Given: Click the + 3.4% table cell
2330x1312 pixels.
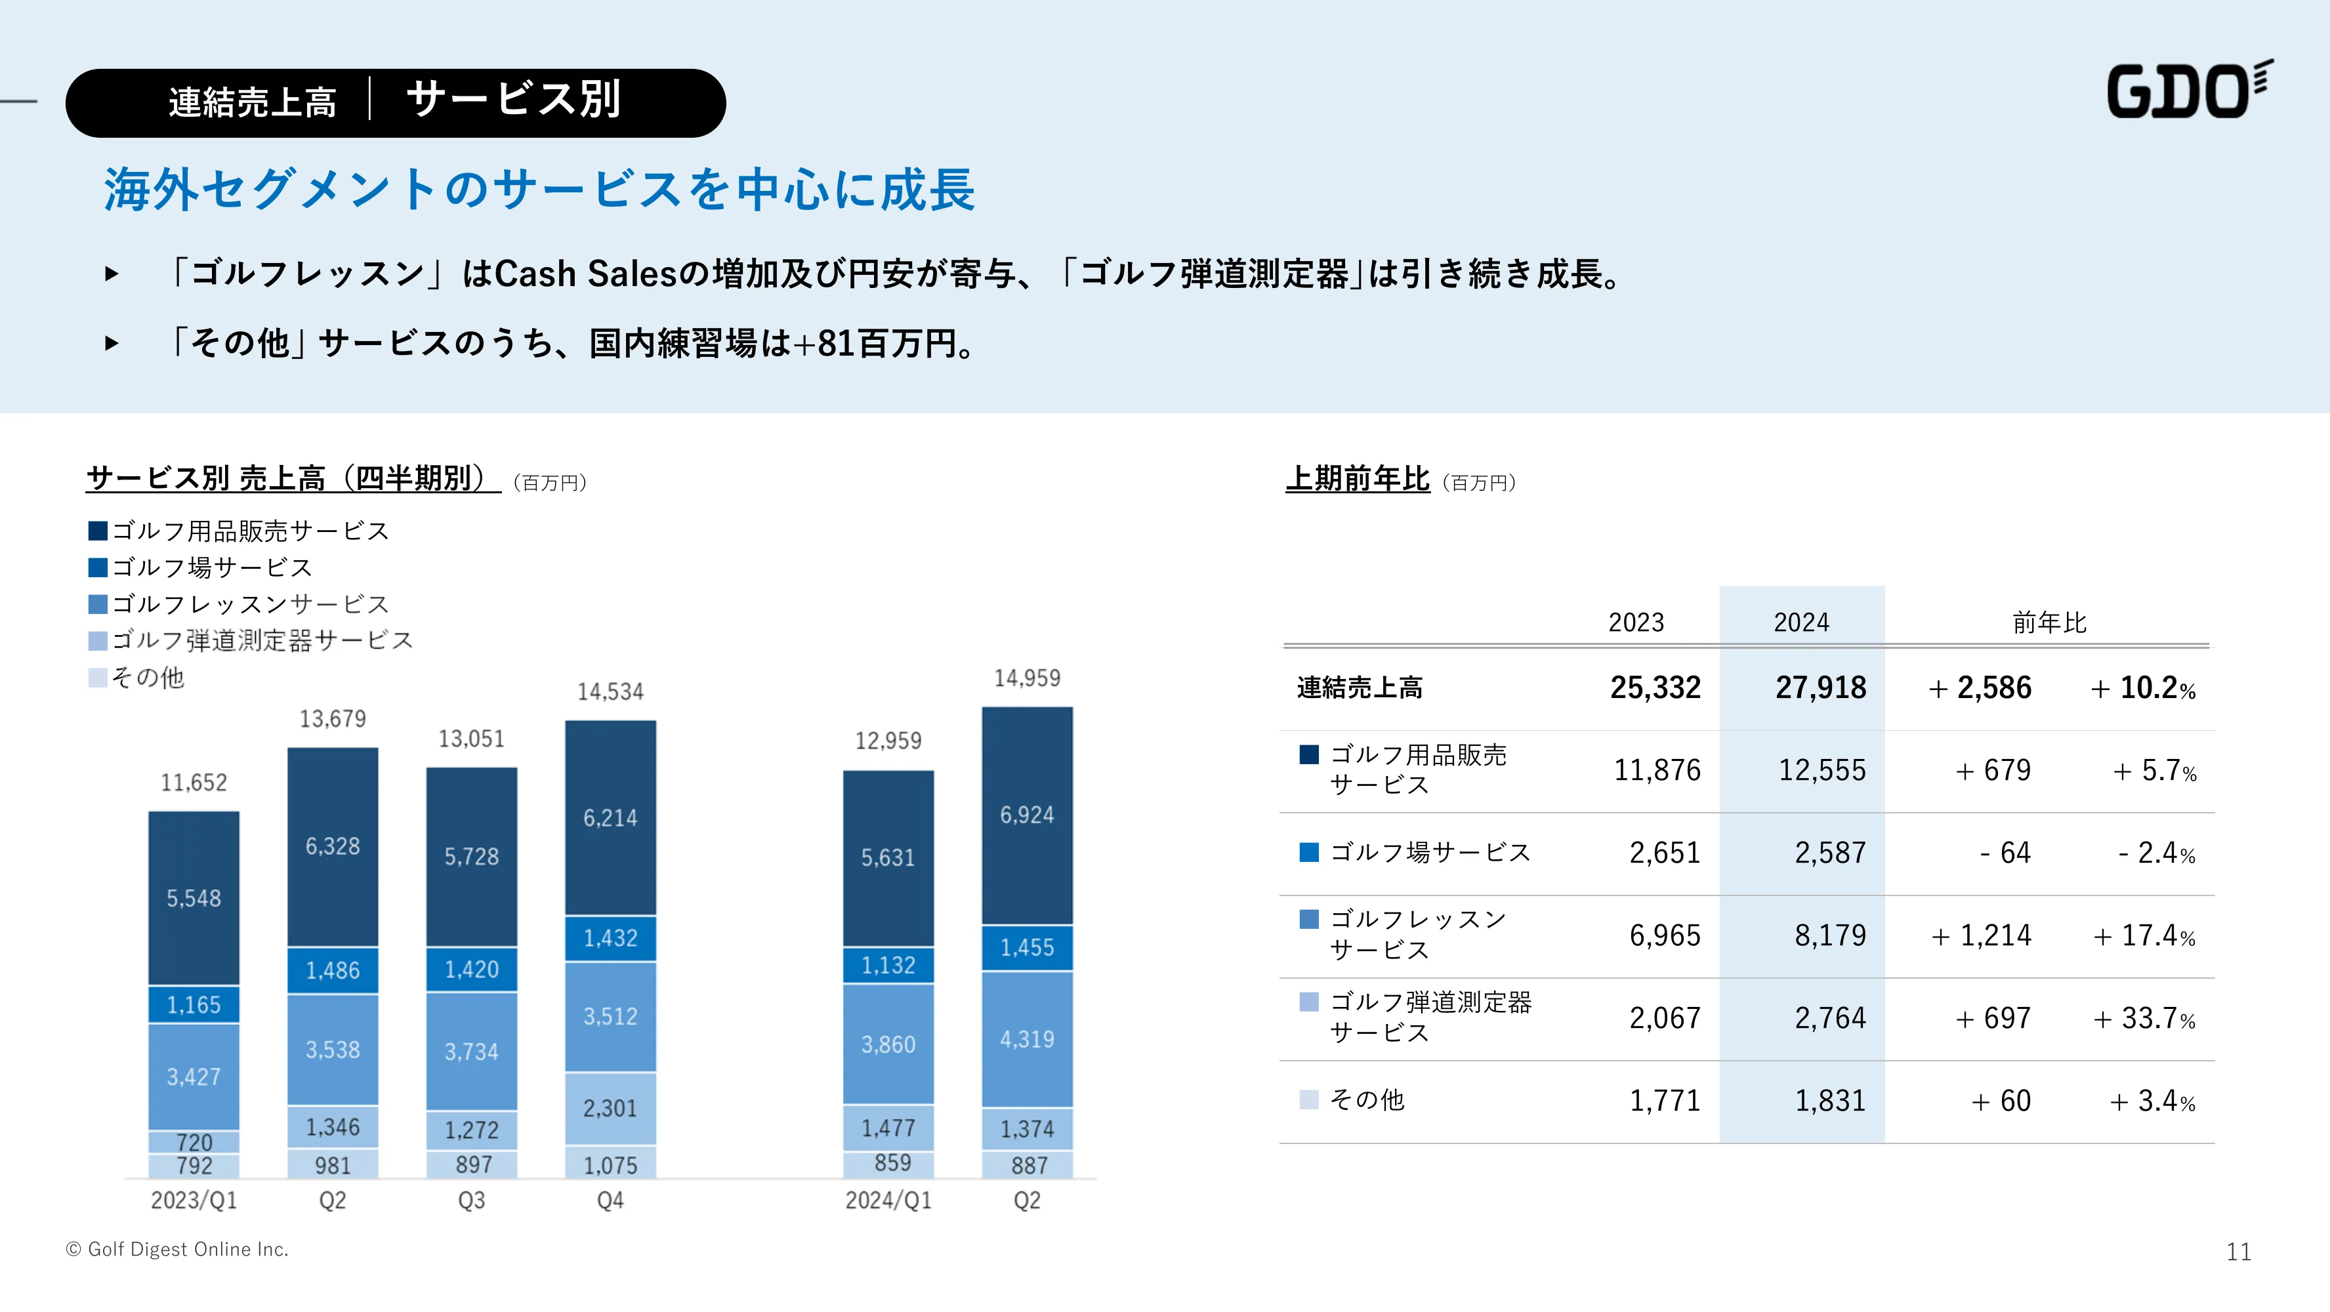Looking at the screenshot, I should point(2153,1101).
